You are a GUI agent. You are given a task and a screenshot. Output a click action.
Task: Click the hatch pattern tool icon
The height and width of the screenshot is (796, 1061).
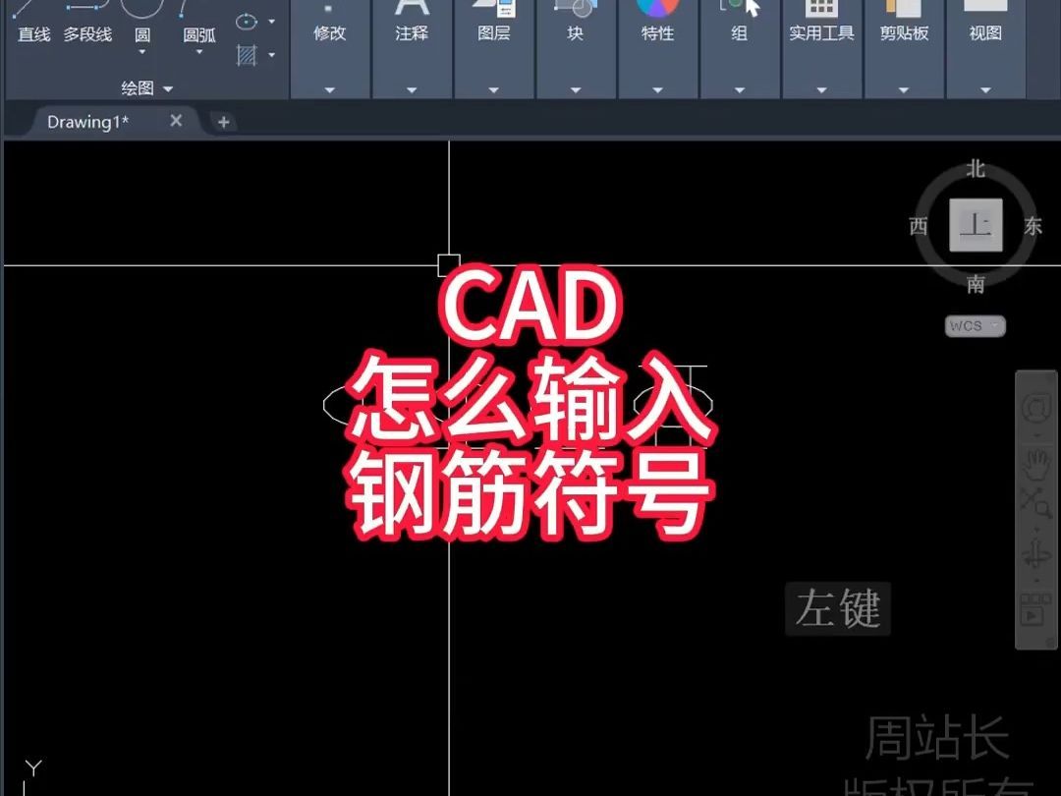coord(247,55)
